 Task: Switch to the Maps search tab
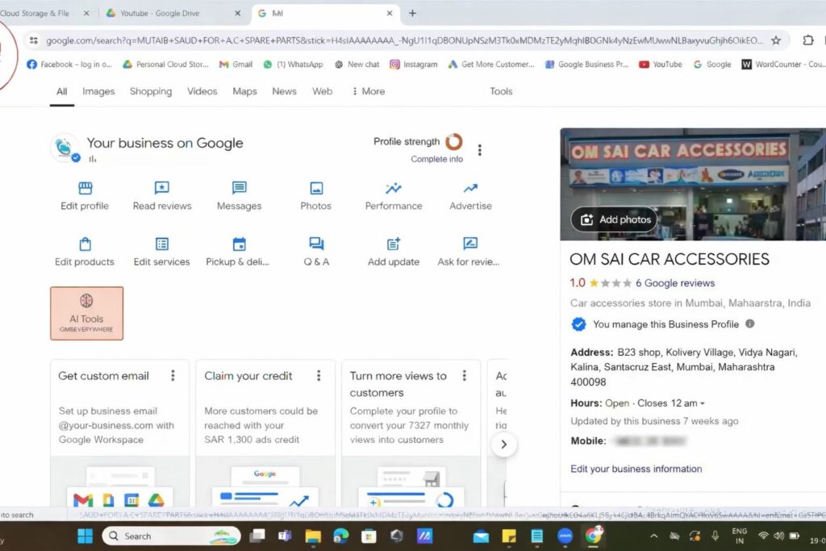coord(244,91)
